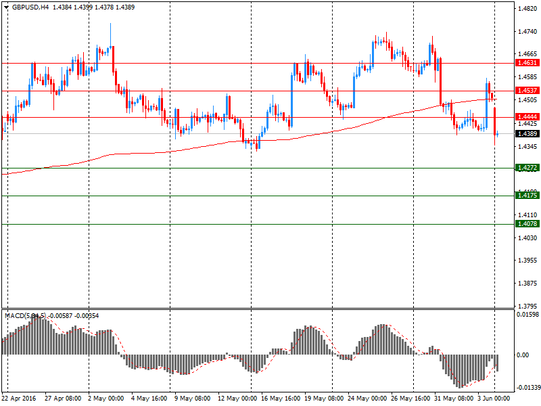This screenshot has height=406, width=541.
Task: Click the MACD zero level 0.00 label
Action: [x=523, y=355]
